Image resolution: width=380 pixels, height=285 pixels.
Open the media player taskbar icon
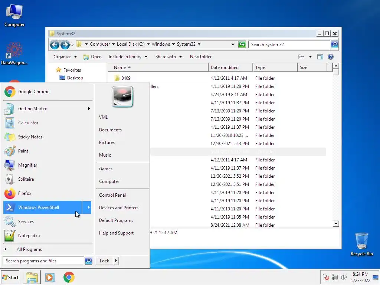50,278
